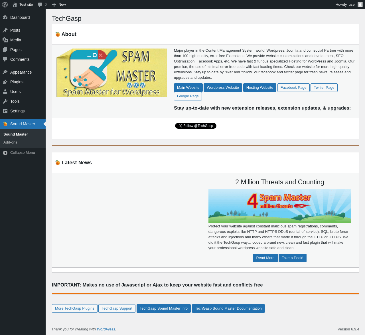
Task: Click the 4 million threats banner image
Action: coord(280,206)
